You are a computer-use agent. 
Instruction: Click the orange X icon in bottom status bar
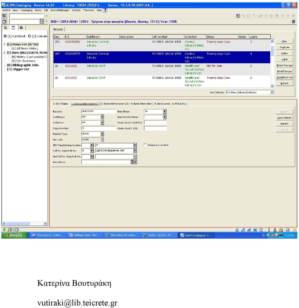pos(294,230)
